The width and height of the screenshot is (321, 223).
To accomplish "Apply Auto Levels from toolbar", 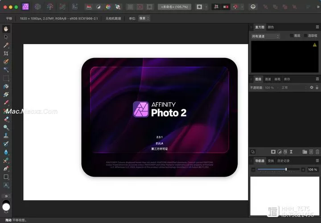I will [89, 7].
